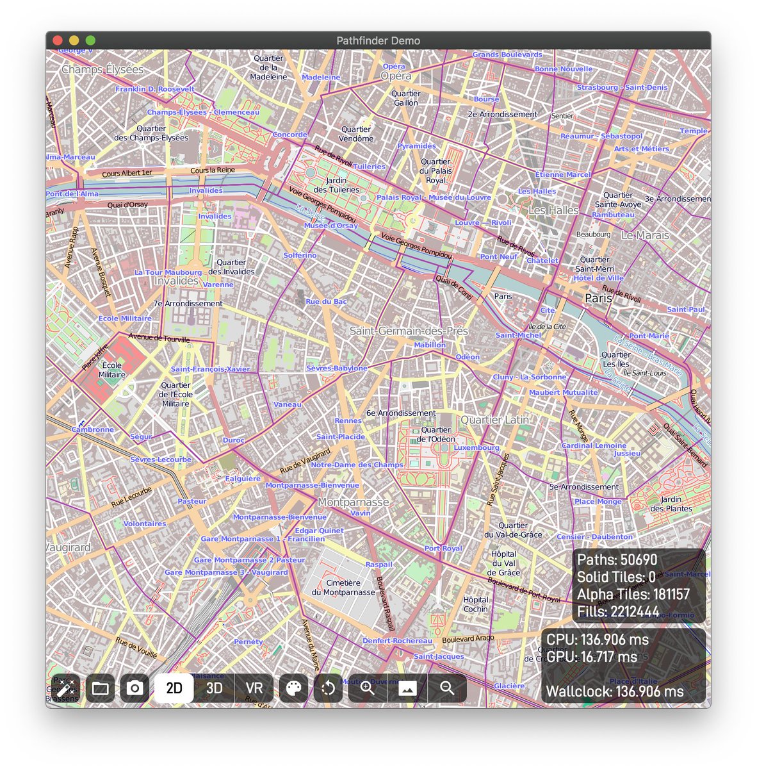
Task: Click the 'Wallclock: 136.906 ms' readout
Action: [x=615, y=691]
